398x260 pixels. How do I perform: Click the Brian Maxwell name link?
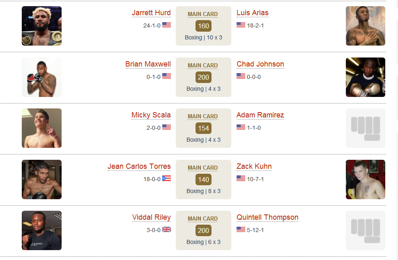pyautogui.click(x=148, y=64)
